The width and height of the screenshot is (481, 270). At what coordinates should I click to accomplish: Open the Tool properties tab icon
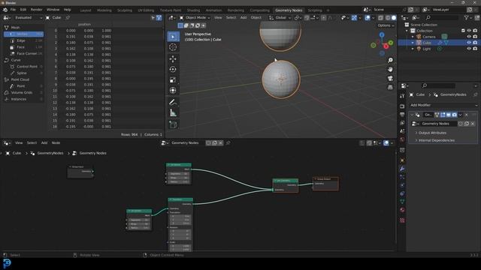point(402,96)
